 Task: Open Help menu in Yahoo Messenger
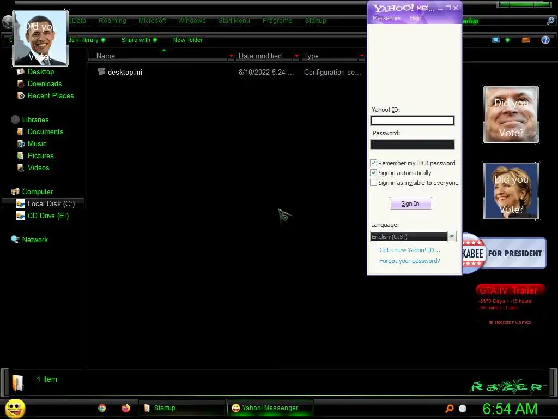click(x=415, y=18)
